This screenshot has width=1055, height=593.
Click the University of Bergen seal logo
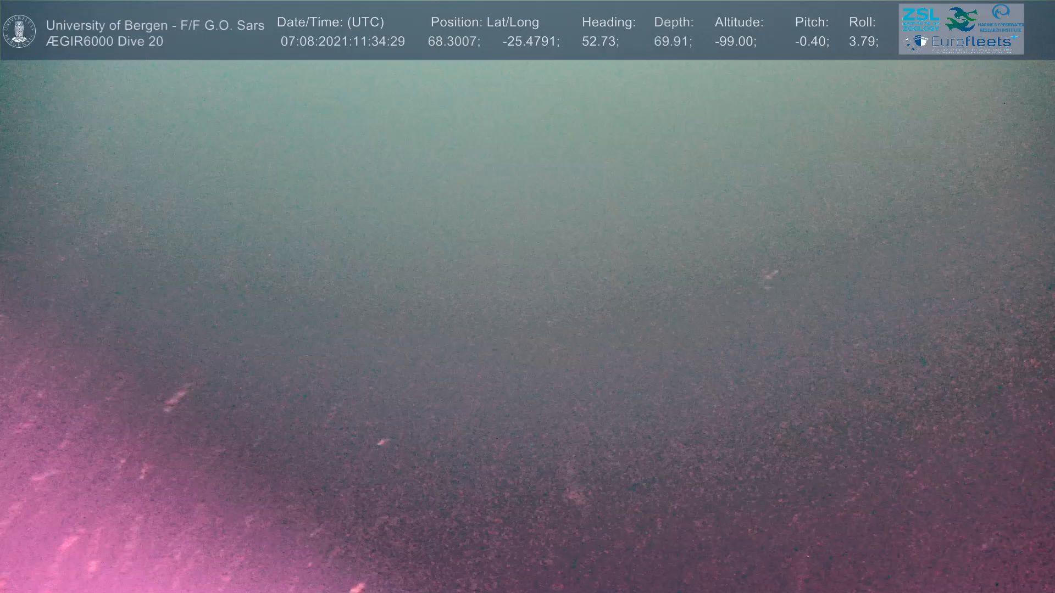tap(19, 31)
